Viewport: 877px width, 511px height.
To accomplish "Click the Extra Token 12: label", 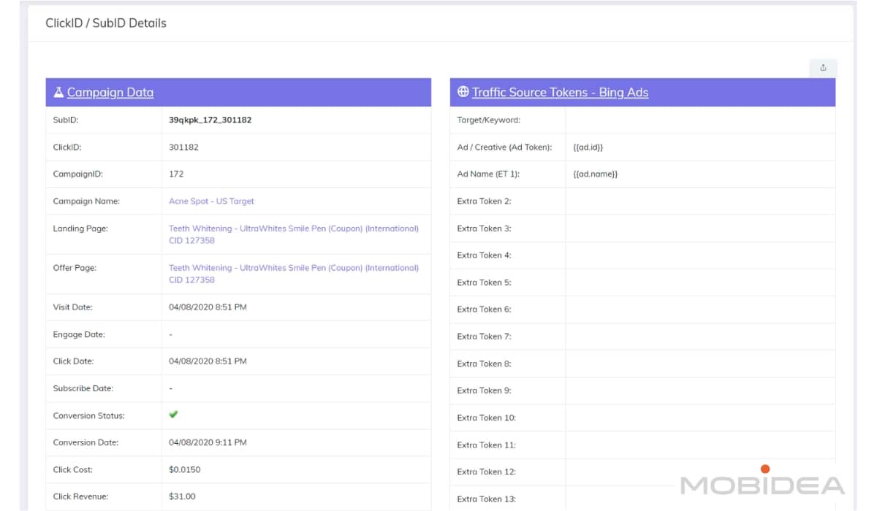I will pyautogui.click(x=487, y=472).
